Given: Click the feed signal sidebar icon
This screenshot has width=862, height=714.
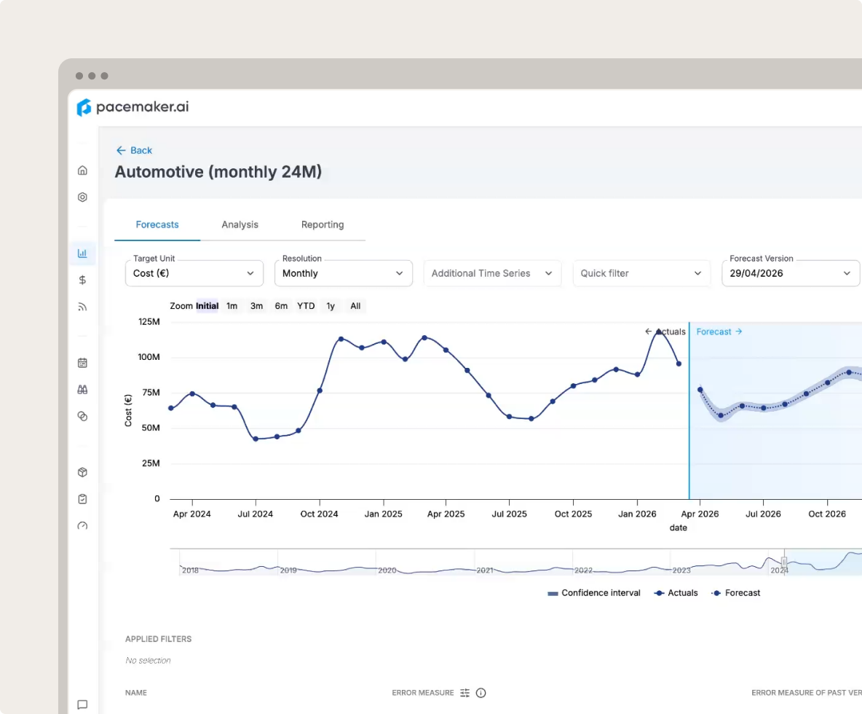Looking at the screenshot, I should (82, 307).
